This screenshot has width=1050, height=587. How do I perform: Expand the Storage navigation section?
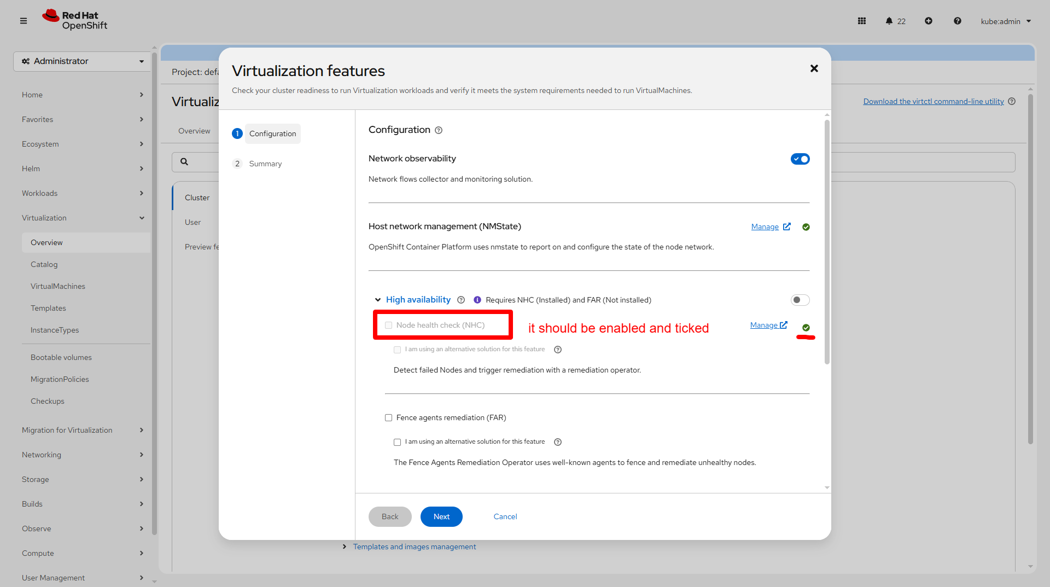pos(83,479)
